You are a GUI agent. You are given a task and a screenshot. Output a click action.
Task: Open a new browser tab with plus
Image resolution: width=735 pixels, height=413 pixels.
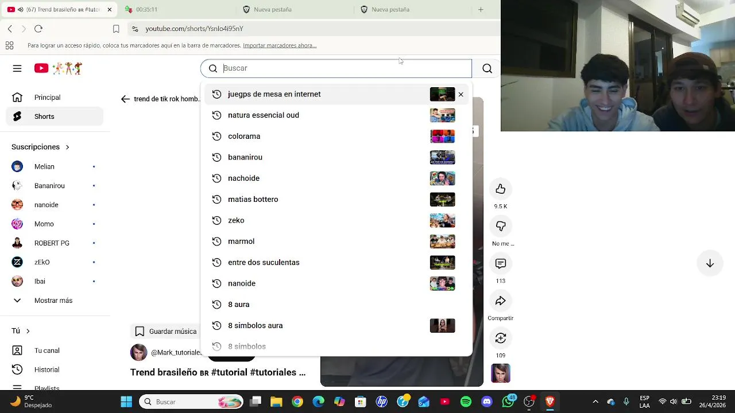[x=481, y=9]
